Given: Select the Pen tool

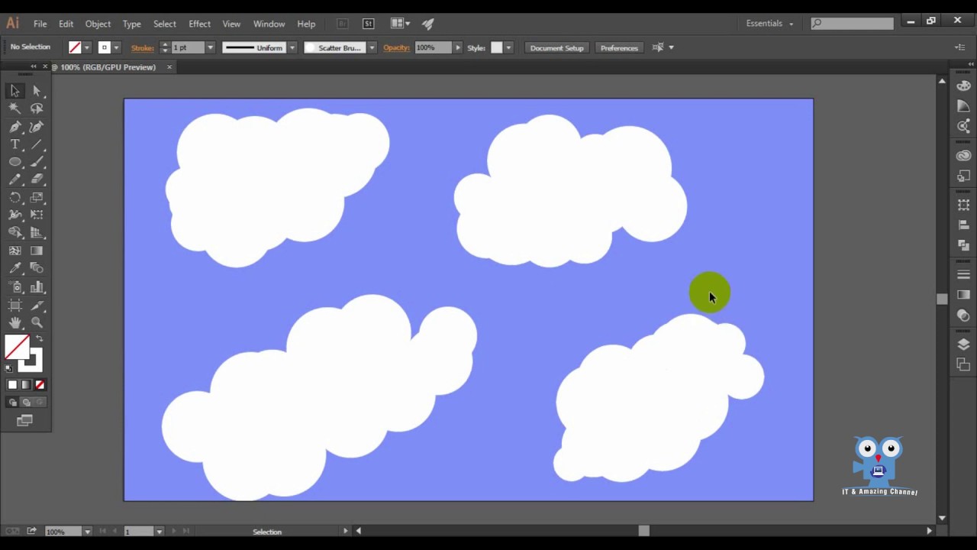Looking at the screenshot, I should (x=15, y=127).
